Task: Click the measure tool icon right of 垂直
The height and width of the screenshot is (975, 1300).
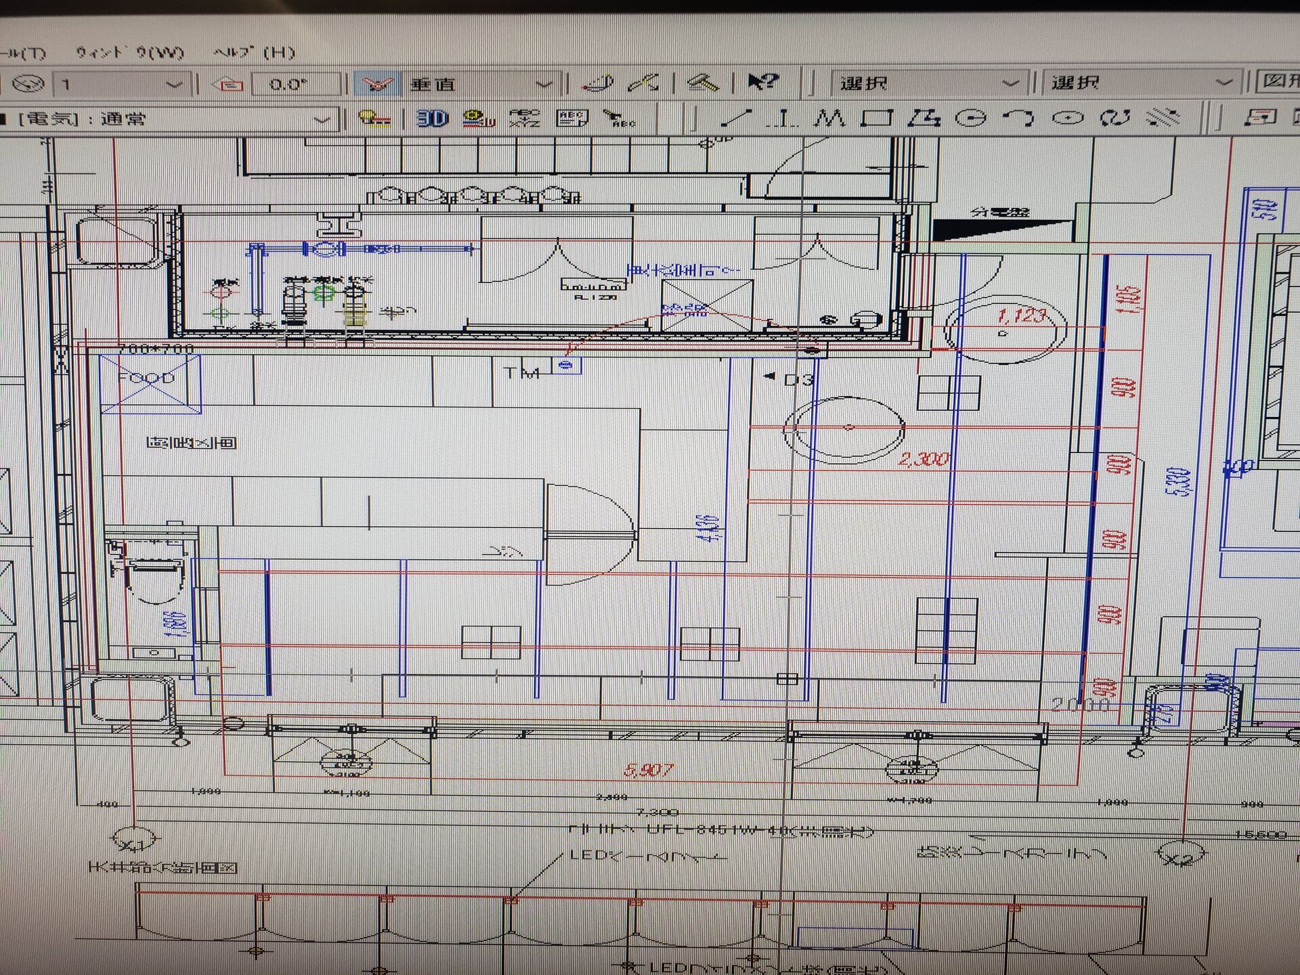Action: click(x=598, y=83)
